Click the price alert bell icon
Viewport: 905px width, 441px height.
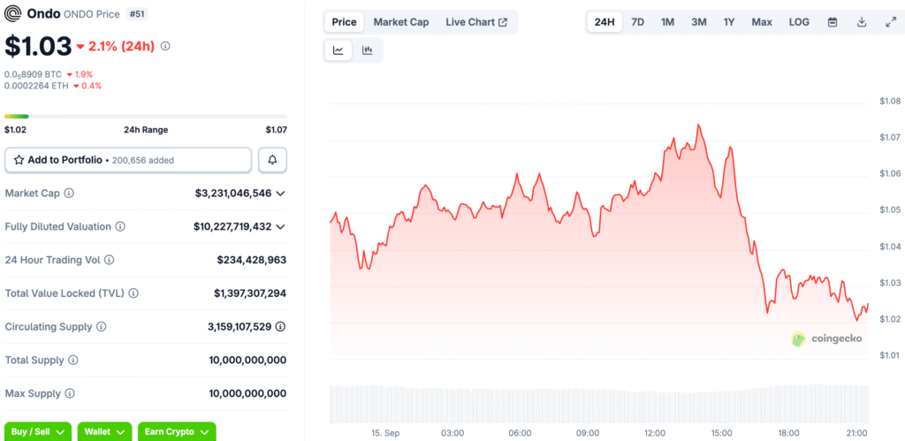[x=272, y=160]
